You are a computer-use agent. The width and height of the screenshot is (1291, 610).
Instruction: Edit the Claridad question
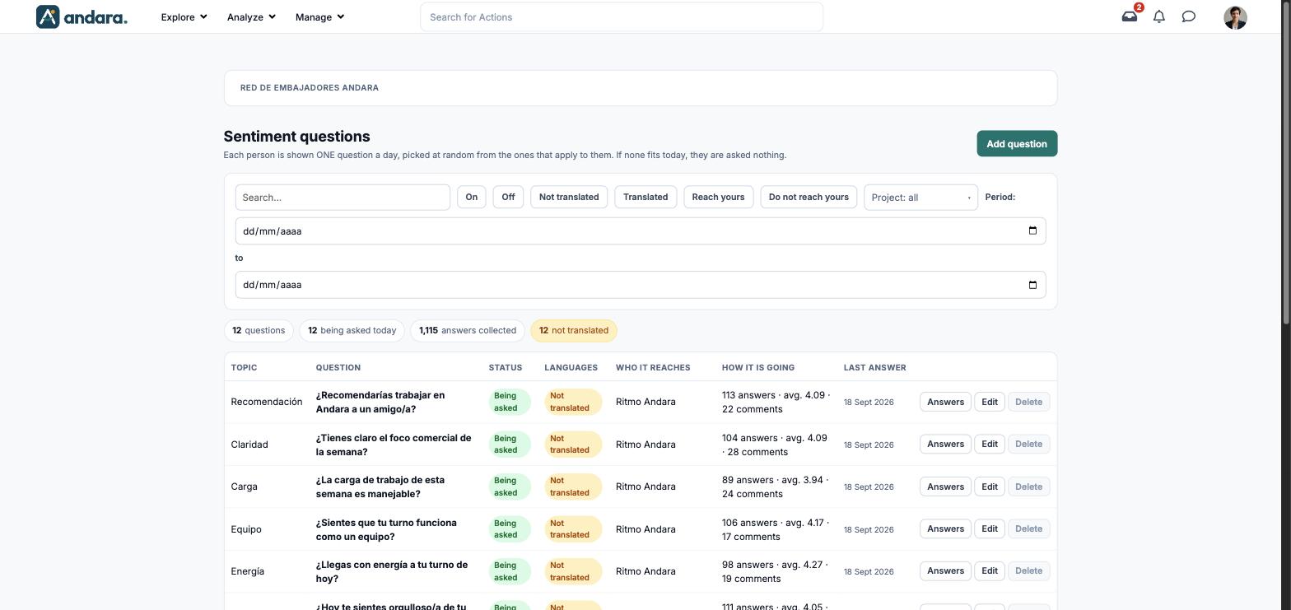click(990, 444)
